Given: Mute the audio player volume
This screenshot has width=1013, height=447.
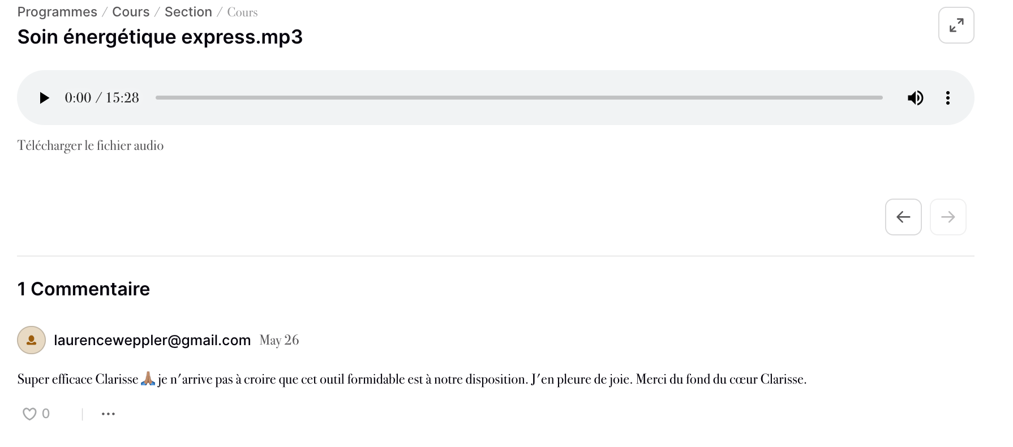Looking at the screenshot, I should [x=915, y=98].
